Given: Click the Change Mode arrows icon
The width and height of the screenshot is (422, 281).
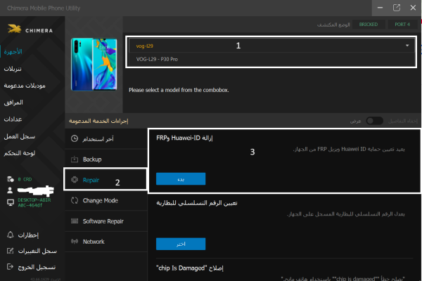Looking at the screenshot, I should coord(75,200).
